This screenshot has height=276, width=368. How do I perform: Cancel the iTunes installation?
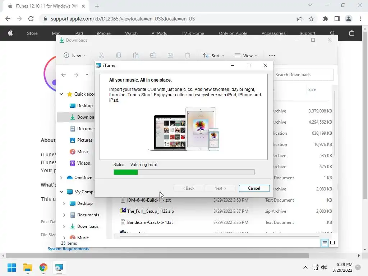pyautogui.click(x=254, y=188)
